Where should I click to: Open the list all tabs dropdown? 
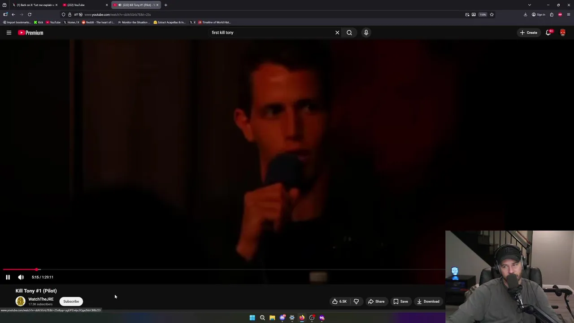[x=530, y=5]
